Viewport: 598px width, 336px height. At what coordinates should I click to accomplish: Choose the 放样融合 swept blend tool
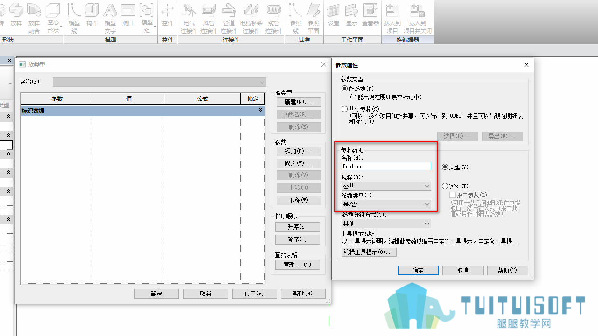point(34,18)
